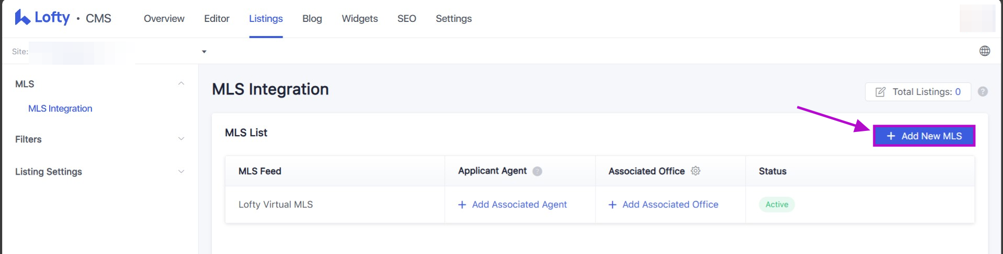Screen dimensions: 1003x254
Task: Expand the Filters sidebar section
Action: (x=181, y=139)
